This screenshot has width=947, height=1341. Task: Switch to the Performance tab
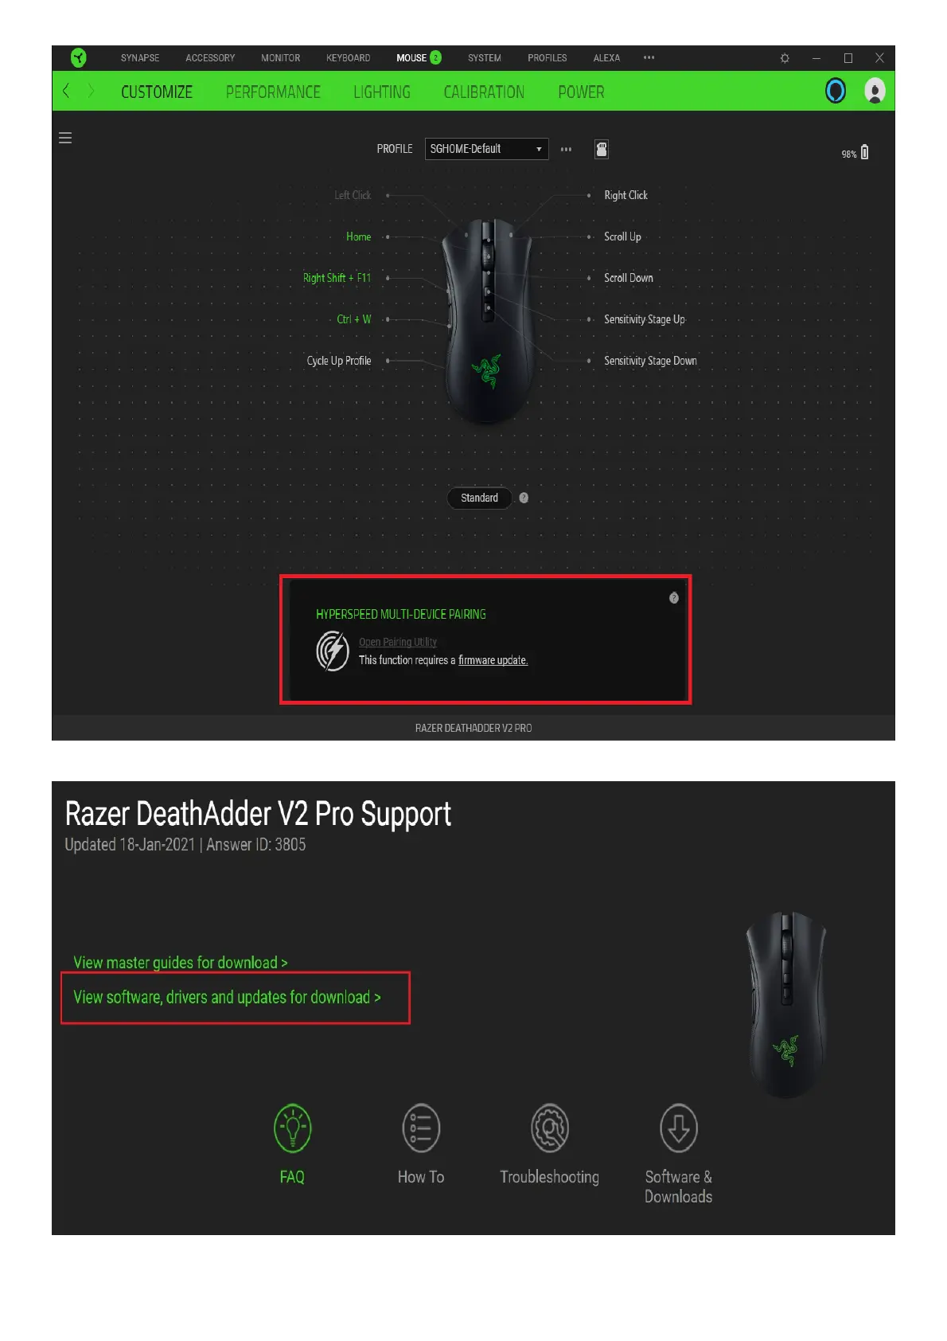[273, 92]
